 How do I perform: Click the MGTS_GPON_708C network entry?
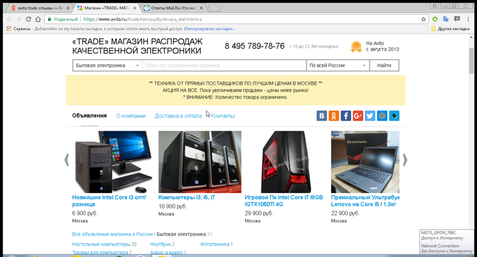coord(439,233)
